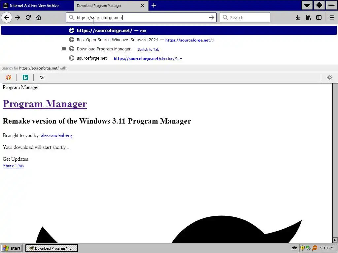Open the browser home page
The width and height of the screenshot is (338, 253).
39,17
